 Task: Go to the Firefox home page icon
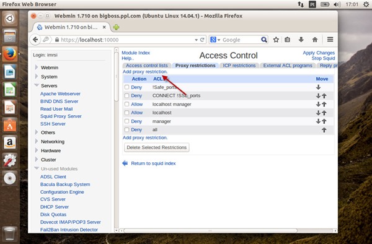pyautogui.click(x=315, y=40)
